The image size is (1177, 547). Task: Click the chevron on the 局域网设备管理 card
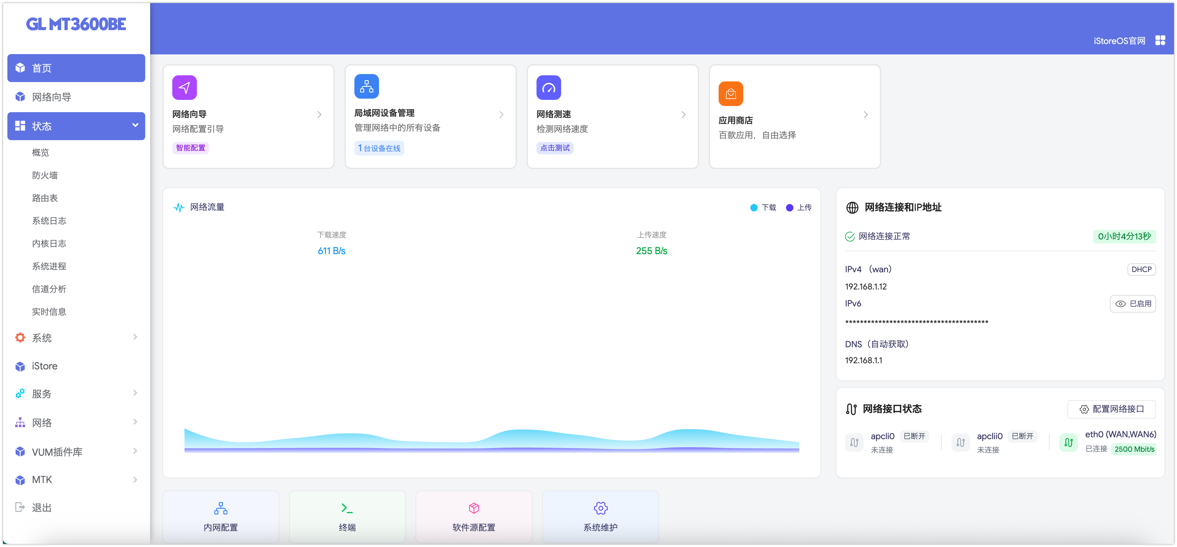pyautogui.click(x=501, y=115)
